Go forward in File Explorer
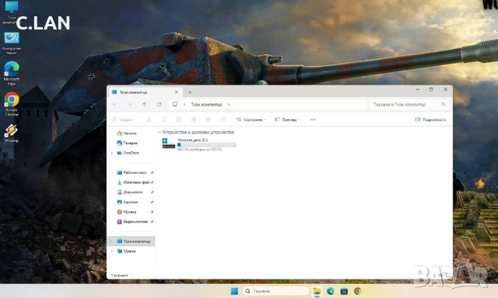Screen dimensions: 498x298 click(x=130, y=105)
